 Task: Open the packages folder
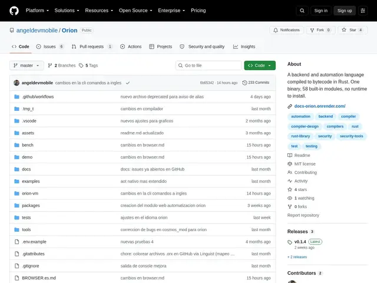[31, 206]
